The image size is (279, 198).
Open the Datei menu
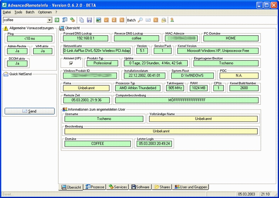point(7,12)
